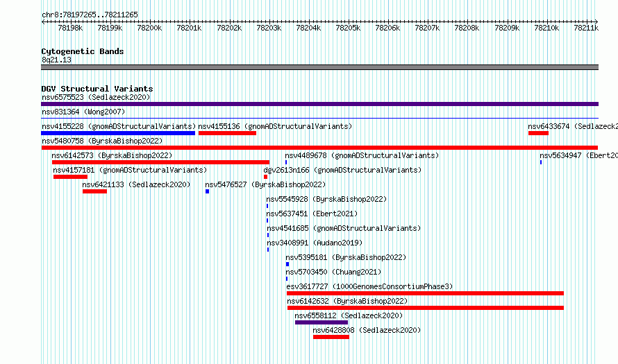Click the 78205k ruler position
This screenshot has width=618, height=364.
tap(348, 28)
